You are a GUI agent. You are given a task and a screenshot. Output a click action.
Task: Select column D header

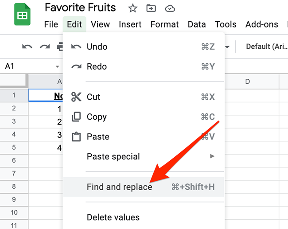coord(247,82)
